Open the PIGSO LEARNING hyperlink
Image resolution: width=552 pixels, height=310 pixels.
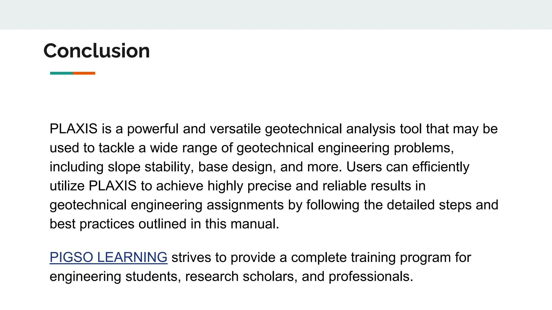point(108,257)
